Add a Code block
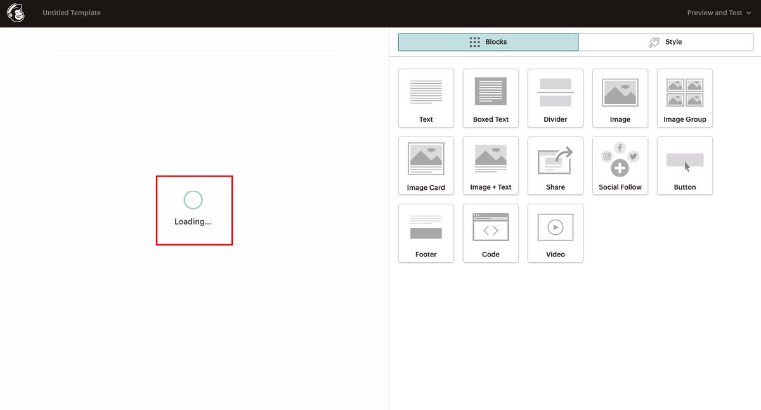The height and width of the screenshot is (410, 761). (491, 233)
